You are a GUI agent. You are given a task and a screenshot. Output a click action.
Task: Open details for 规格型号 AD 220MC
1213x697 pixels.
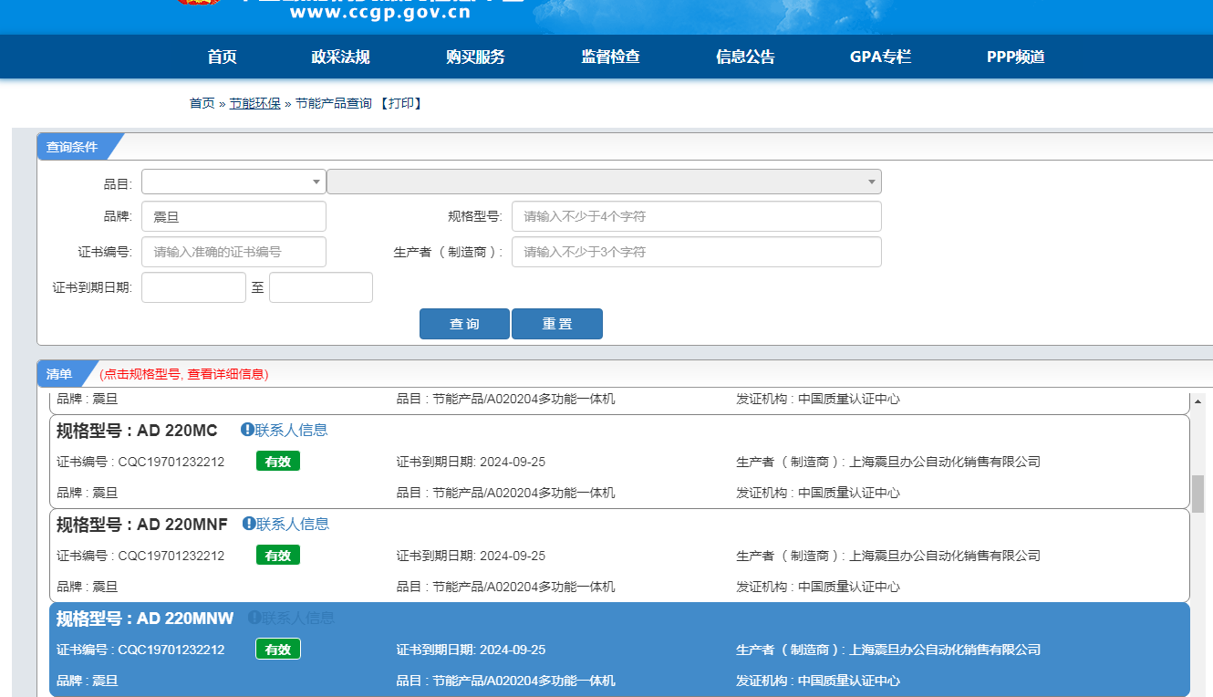137,431
